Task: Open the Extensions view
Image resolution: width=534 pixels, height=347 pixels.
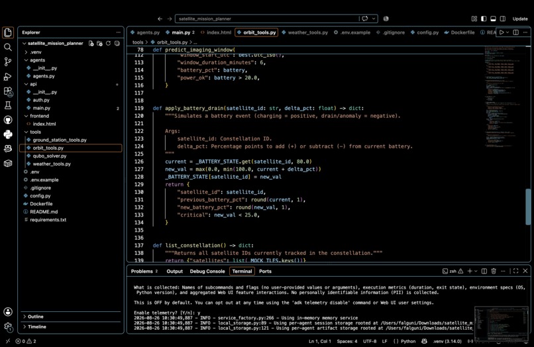Action: pyautogui.click(x=8, y=91)
